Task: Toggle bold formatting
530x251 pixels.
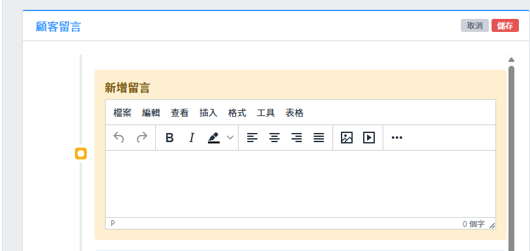Action: (x=169, y=138)
